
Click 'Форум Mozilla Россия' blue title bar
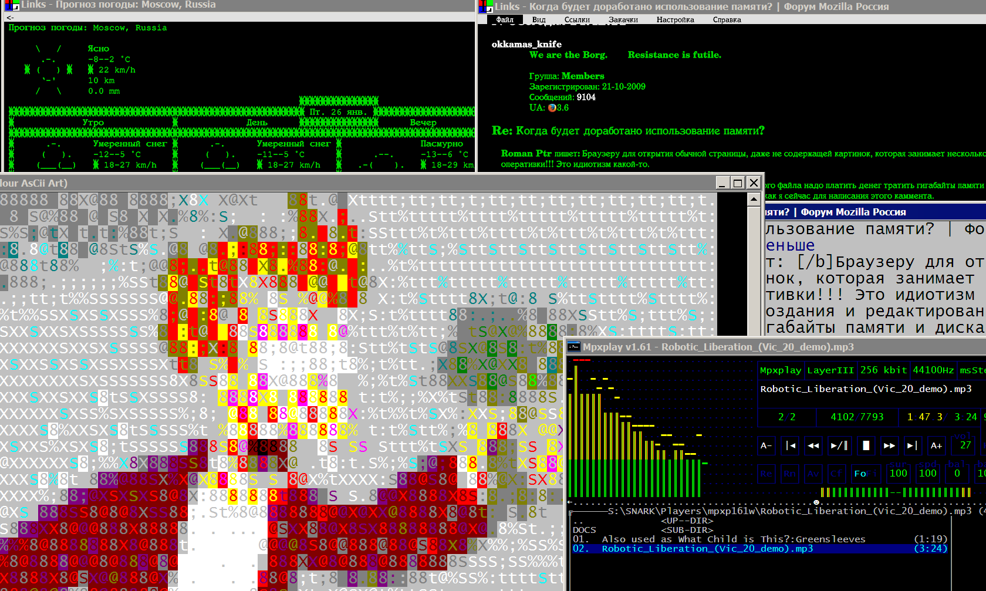(x=875, y=212)
